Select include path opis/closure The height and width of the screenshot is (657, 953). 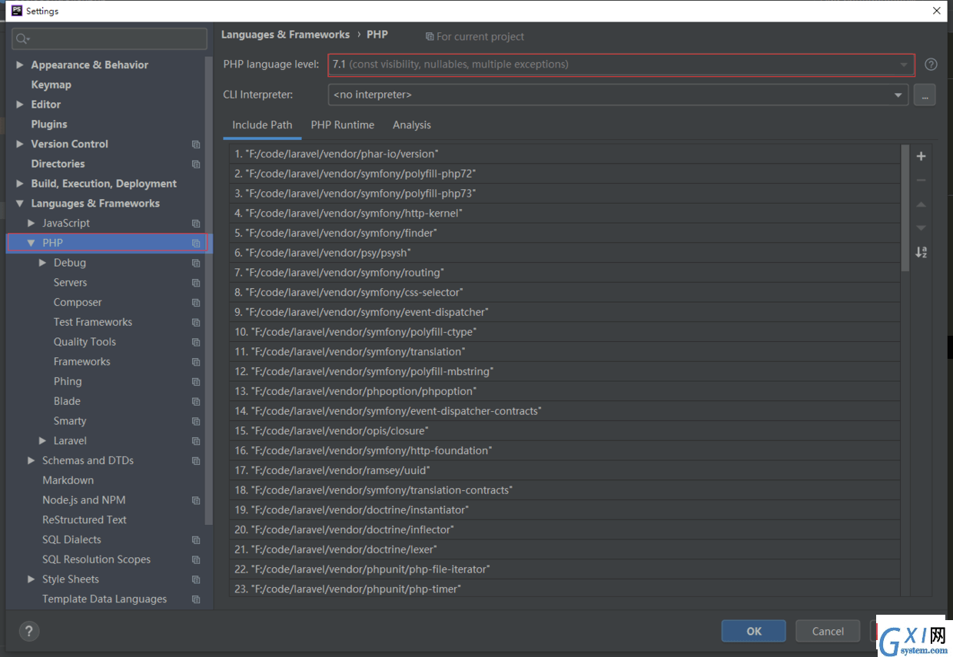tap(565, 431)
